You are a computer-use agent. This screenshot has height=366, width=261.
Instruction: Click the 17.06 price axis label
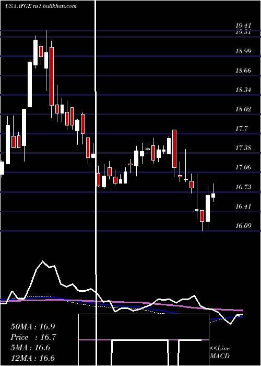(x=243, y=167)
